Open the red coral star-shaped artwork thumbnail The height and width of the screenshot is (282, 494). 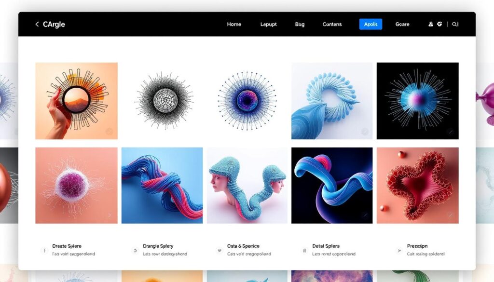417,185
